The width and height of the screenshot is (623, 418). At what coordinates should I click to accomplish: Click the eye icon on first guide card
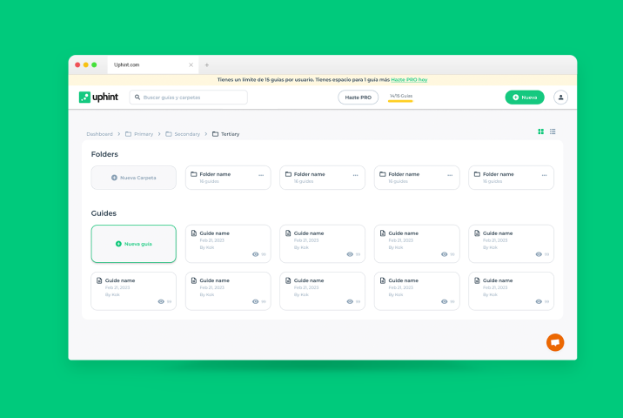pyautogui.click(x=255, y=254)
